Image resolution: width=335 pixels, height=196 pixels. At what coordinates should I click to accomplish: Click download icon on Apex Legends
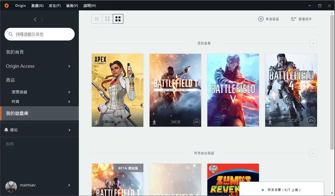(x=96, y=122)
